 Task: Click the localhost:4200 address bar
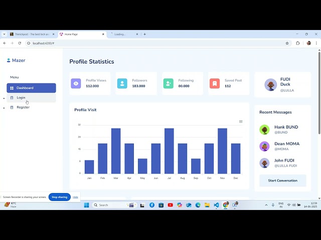pyautogui.click(x=157, y=43)
